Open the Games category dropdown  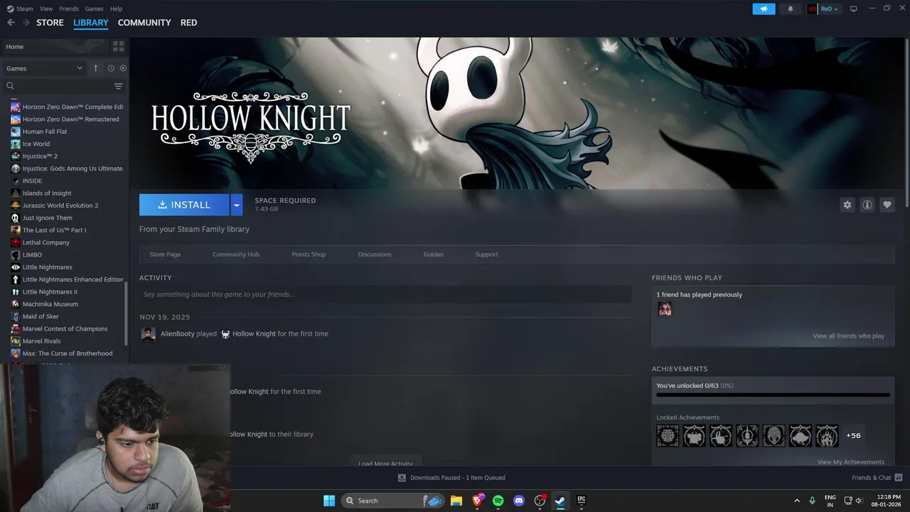click(x=44, y=68)
